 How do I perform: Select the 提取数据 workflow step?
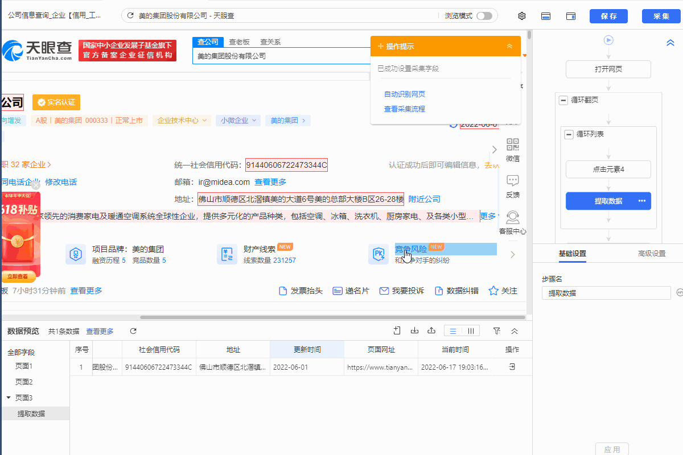(x=608, y=201)
